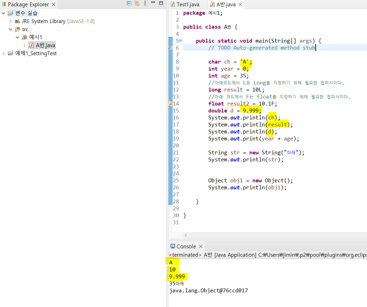Image resolution: width=367 pixels, height=307 pixels.
Task: Click console output 35아재
Action: (177, 284)
